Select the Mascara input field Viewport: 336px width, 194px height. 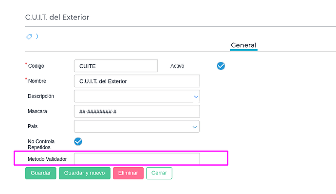tap(137, 111)
